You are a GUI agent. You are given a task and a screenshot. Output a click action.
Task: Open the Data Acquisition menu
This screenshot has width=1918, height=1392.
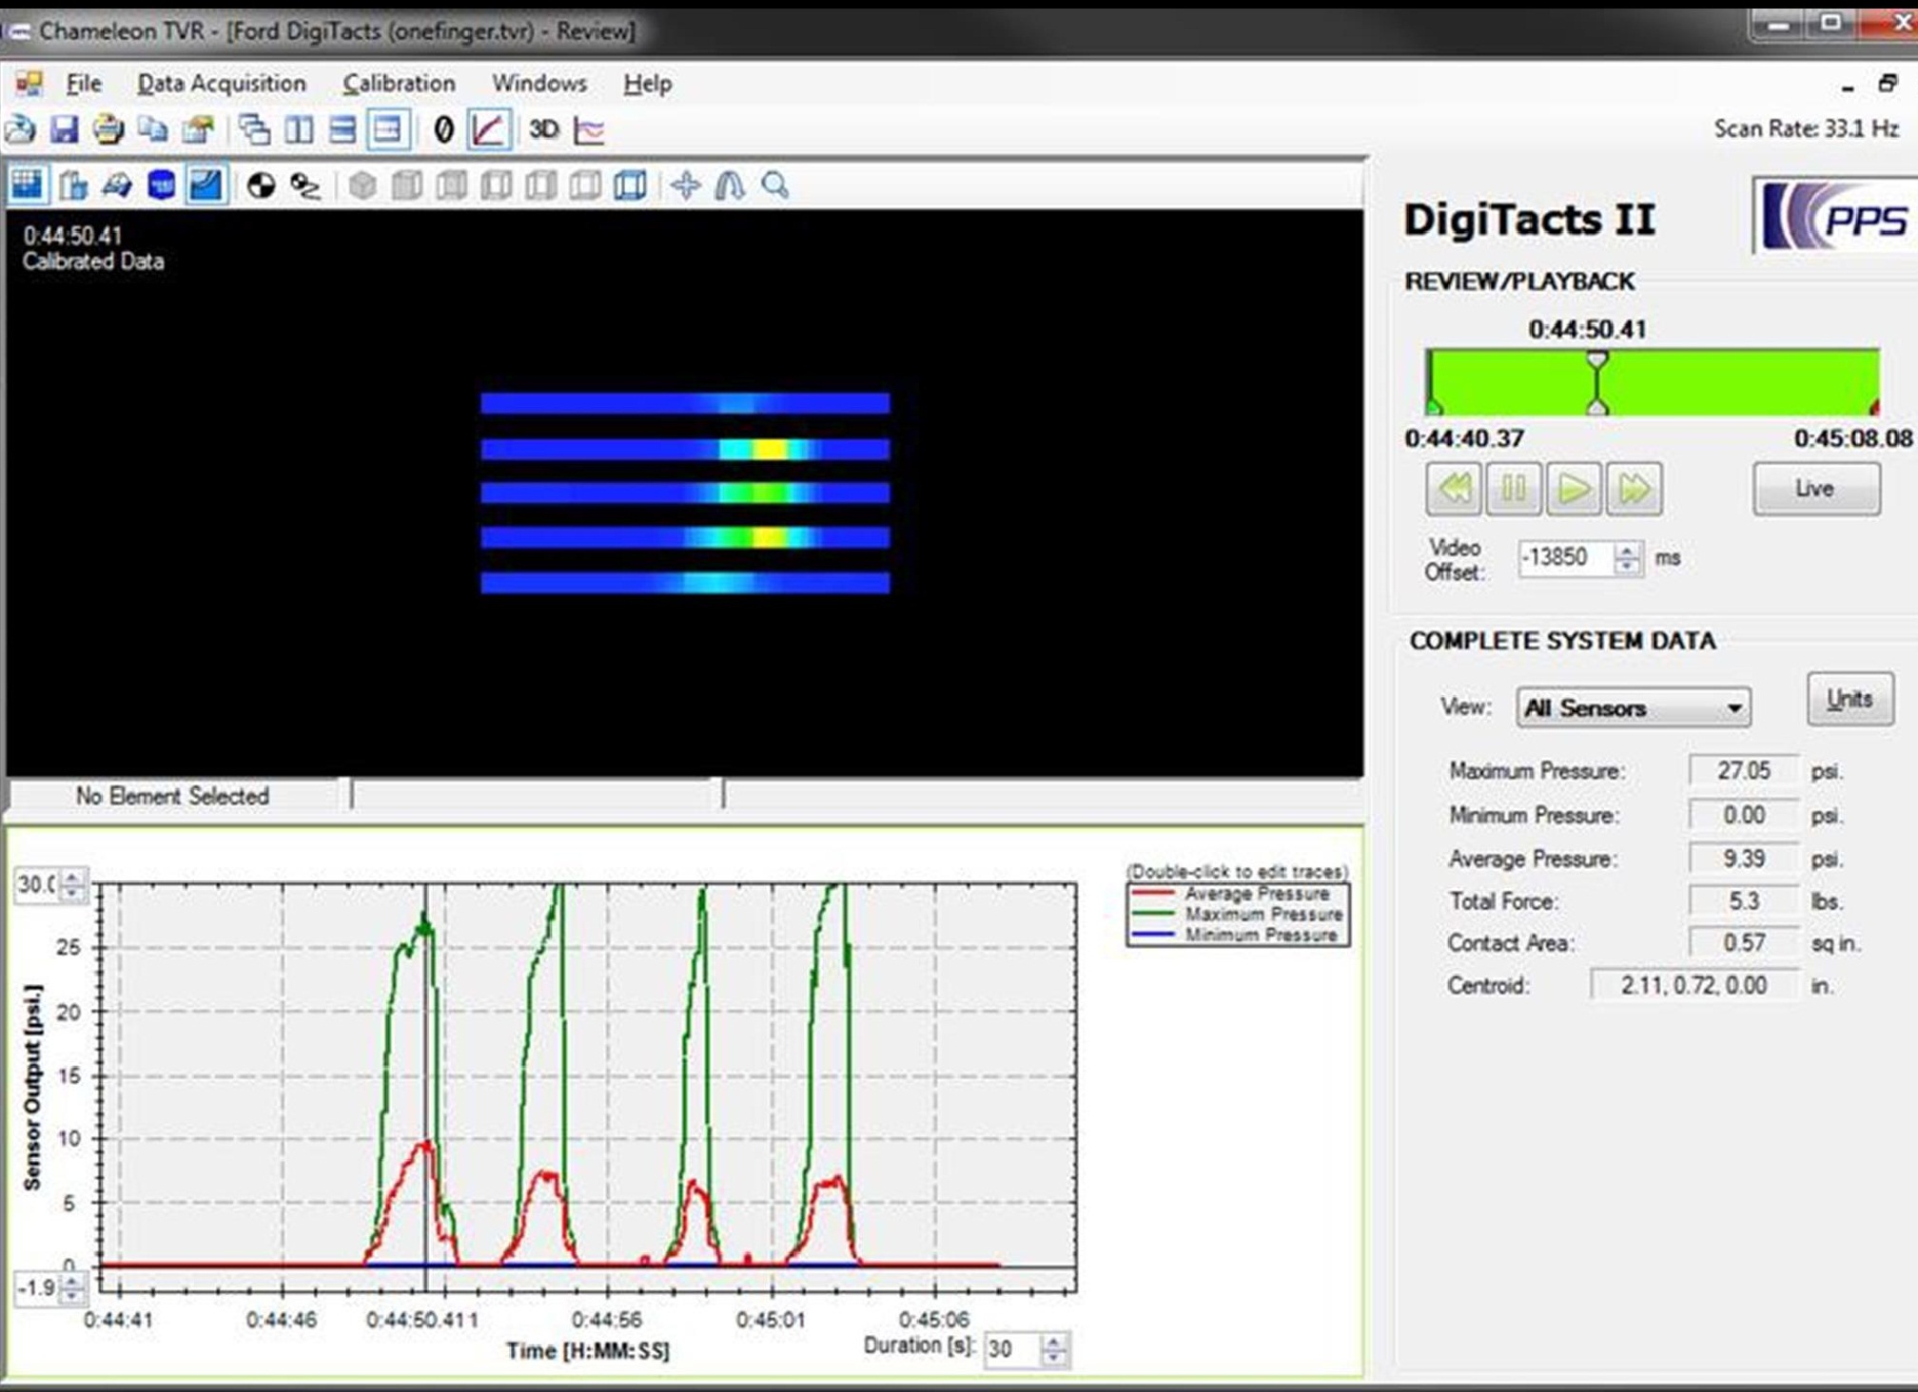coord(222,84)
